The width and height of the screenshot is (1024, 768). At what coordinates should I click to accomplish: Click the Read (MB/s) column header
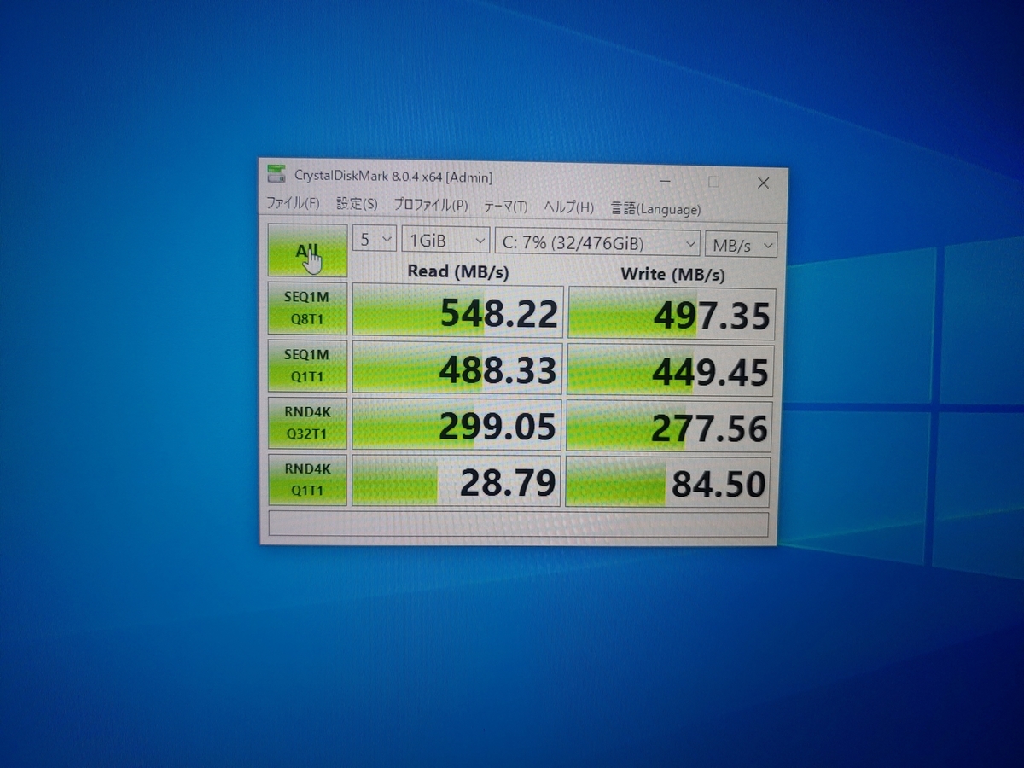point(457,271)
